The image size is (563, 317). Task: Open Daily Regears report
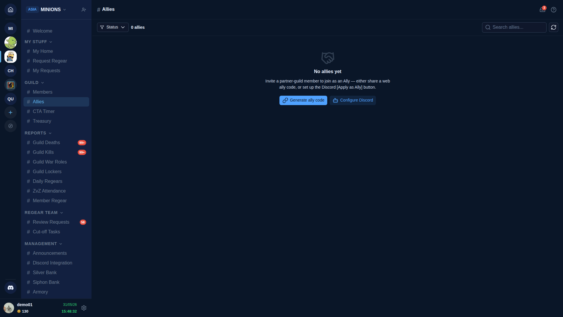pyautogui.click(x=56, y=181)
